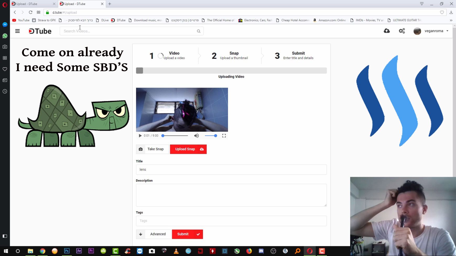The width and height of the screenshot is (456, 256).
Task: Expand the veganroma account dropdown
Action: point(447,31)
